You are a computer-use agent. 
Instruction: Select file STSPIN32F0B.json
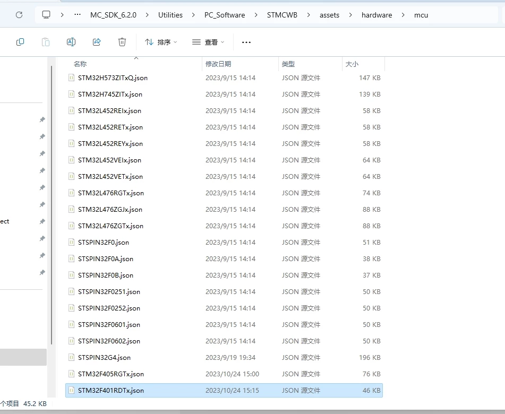[224, 275]
